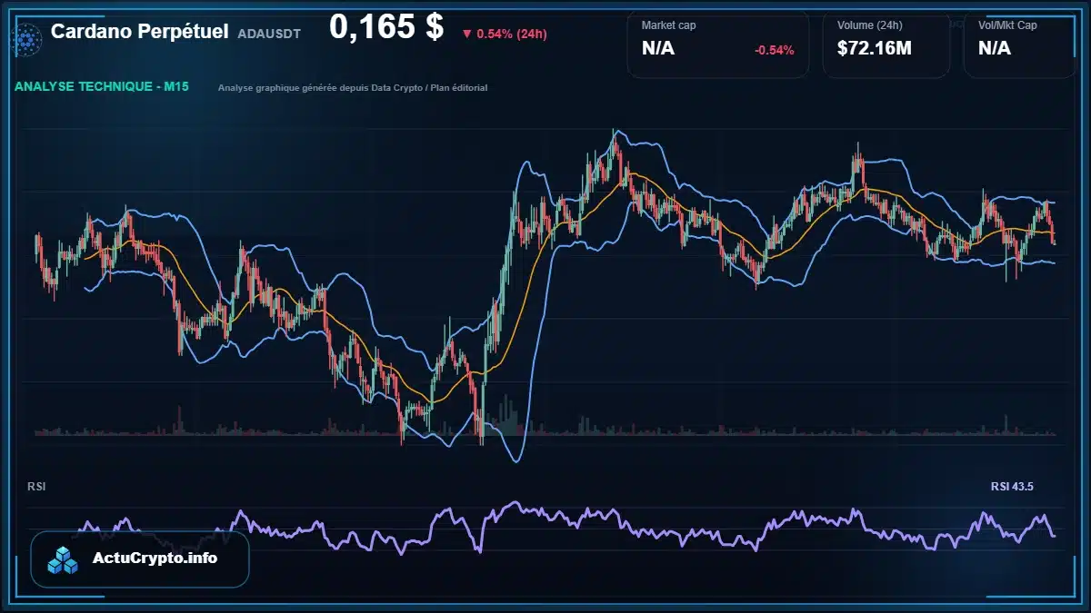Screen dimensions: 1091x613
Task: Click the ActuCrypto.info link
Action: [x=155, y=559]
